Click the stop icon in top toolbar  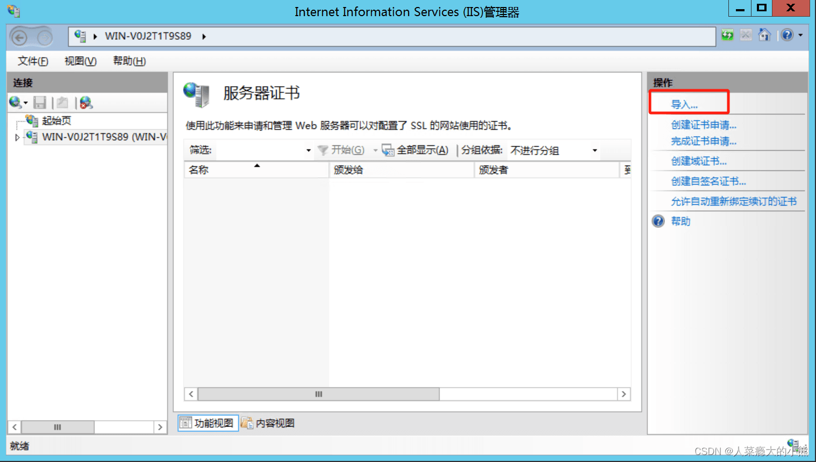pyautogui.click(x=746, y=35)
